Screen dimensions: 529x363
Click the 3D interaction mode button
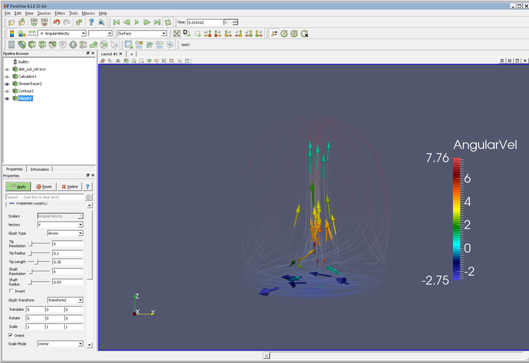coord(118,61)
